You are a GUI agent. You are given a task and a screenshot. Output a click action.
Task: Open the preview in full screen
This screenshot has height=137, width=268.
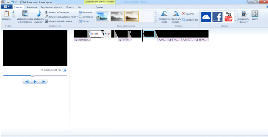64,70
